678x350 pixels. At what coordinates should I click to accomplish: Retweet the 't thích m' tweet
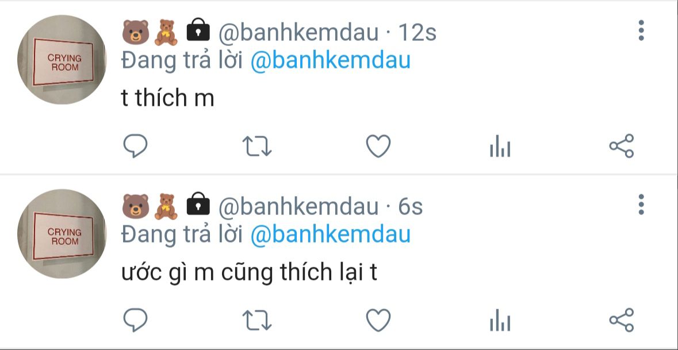coord(256,146)
